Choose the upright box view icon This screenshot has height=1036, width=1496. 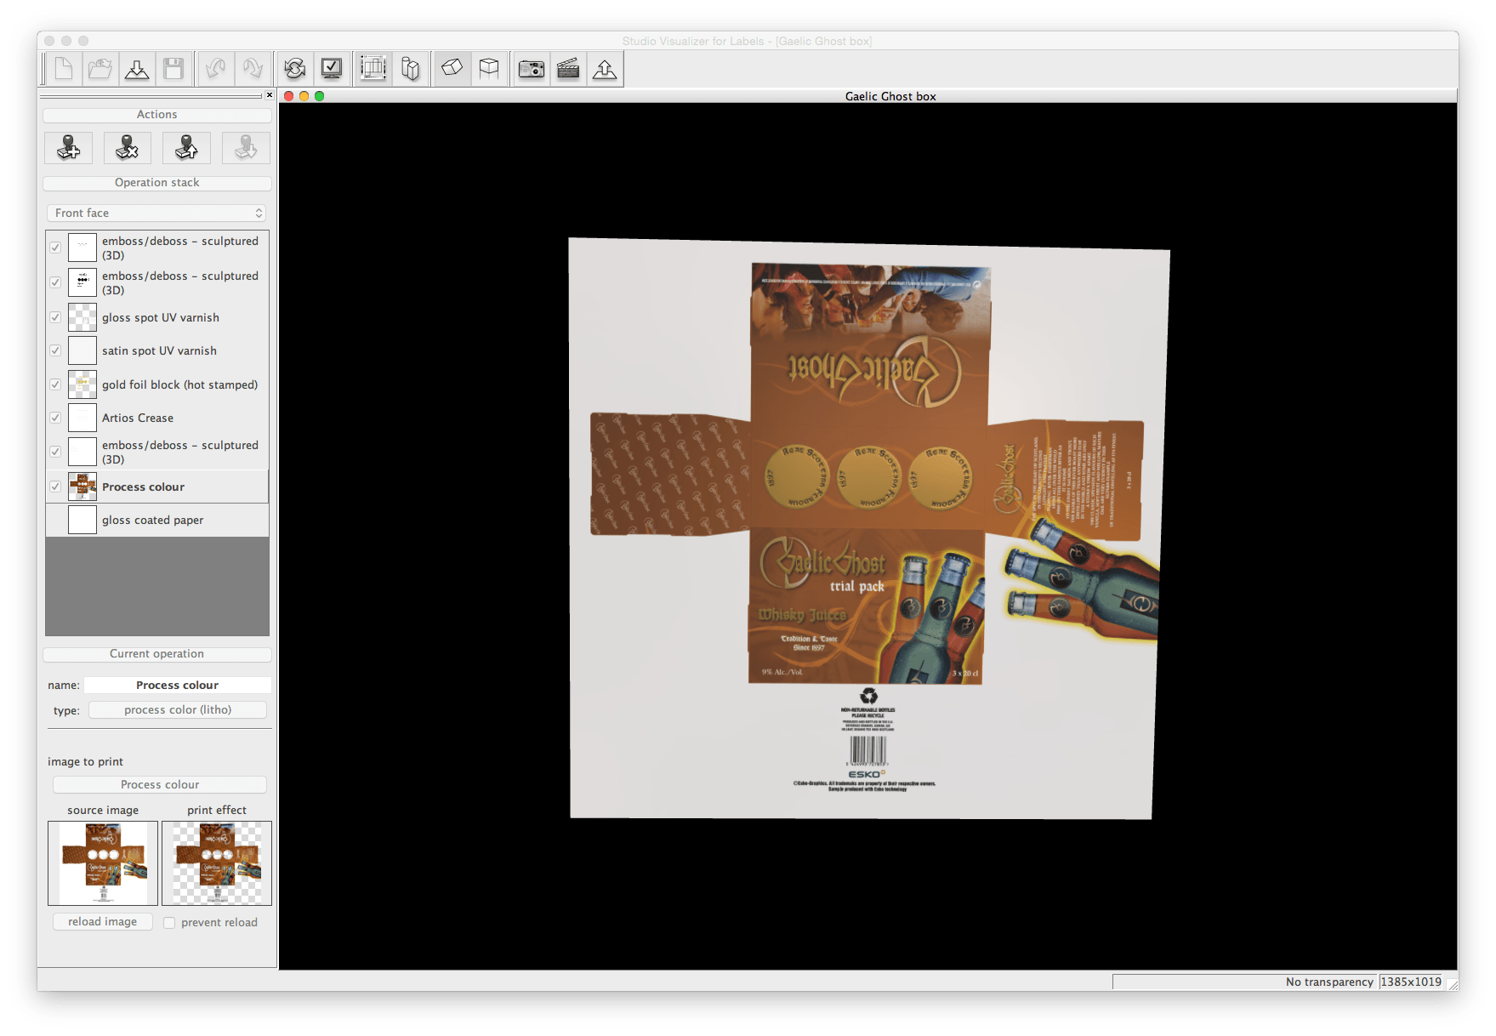(489, 69)
